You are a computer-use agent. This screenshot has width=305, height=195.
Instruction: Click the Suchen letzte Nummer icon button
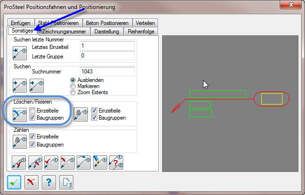(x=20, y=53)
